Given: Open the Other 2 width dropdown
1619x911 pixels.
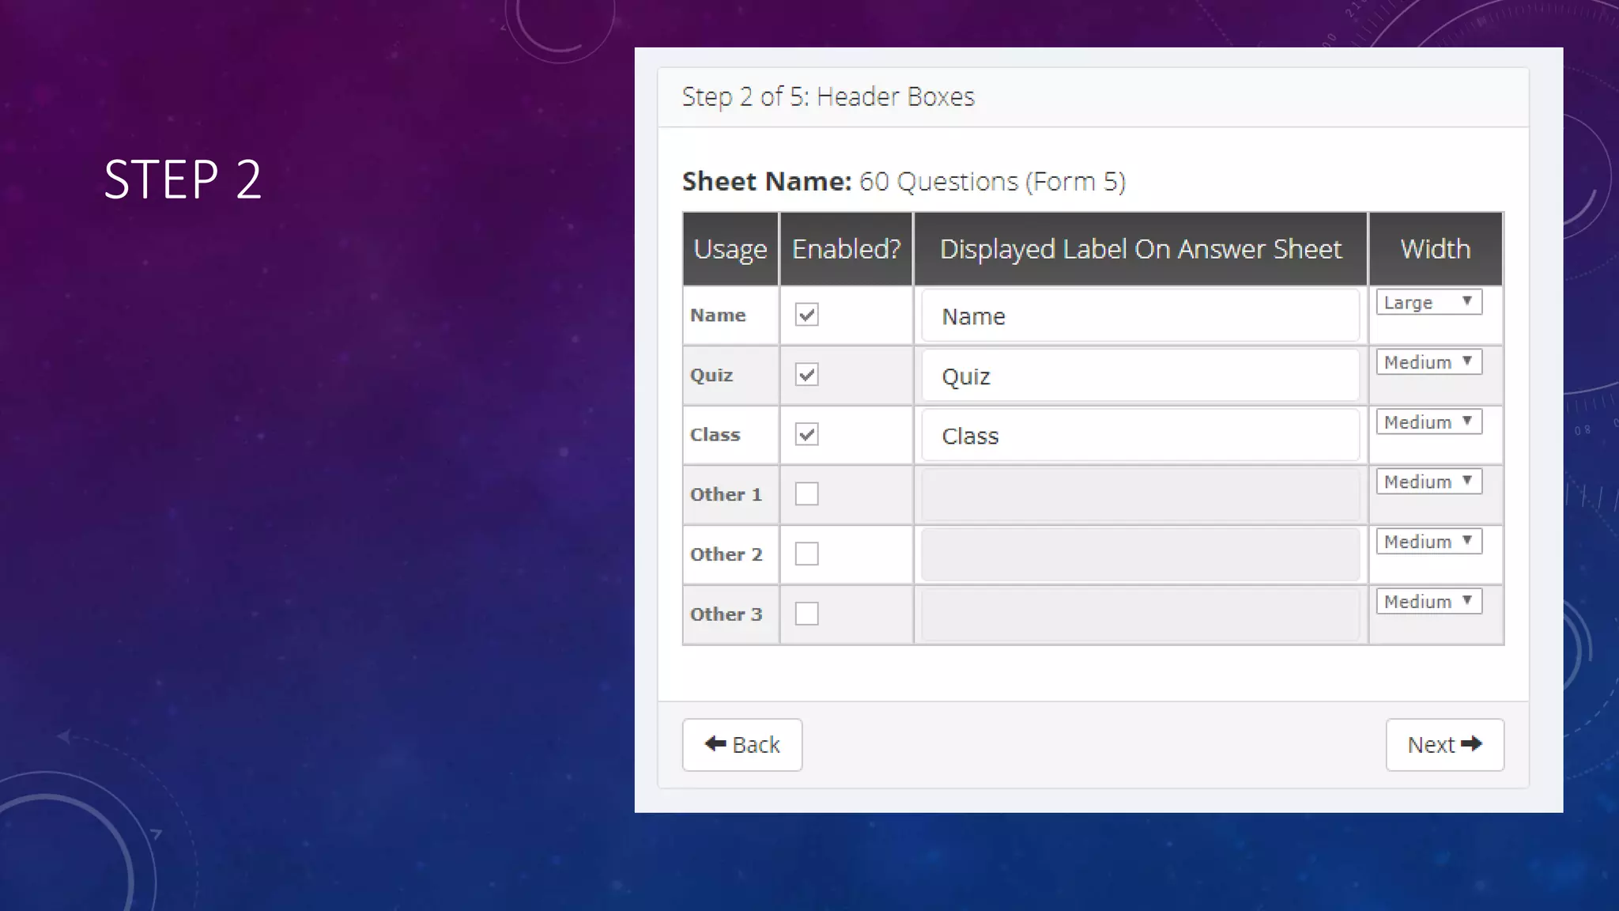Looking at the screenshot, I should pos(1428,542).
